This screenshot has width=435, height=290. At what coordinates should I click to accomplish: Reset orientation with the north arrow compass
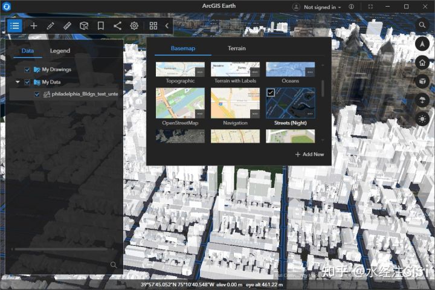[x=422, y=44]
